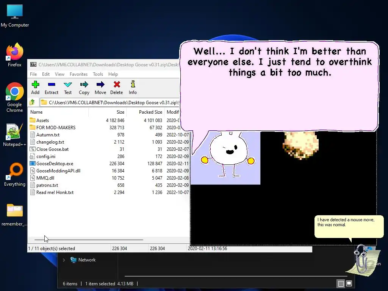This screenshot has height=291, width=388.
Task: Click the config.ini file icon
Action: [x=32, y=156]
